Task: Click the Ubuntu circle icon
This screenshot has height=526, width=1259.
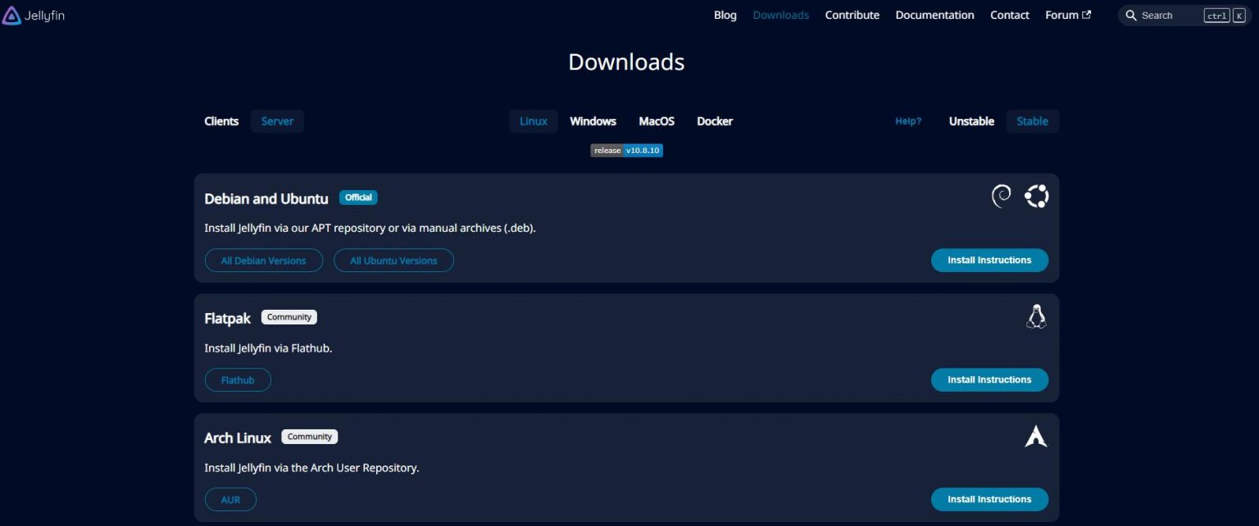Action: (1035, 196)
